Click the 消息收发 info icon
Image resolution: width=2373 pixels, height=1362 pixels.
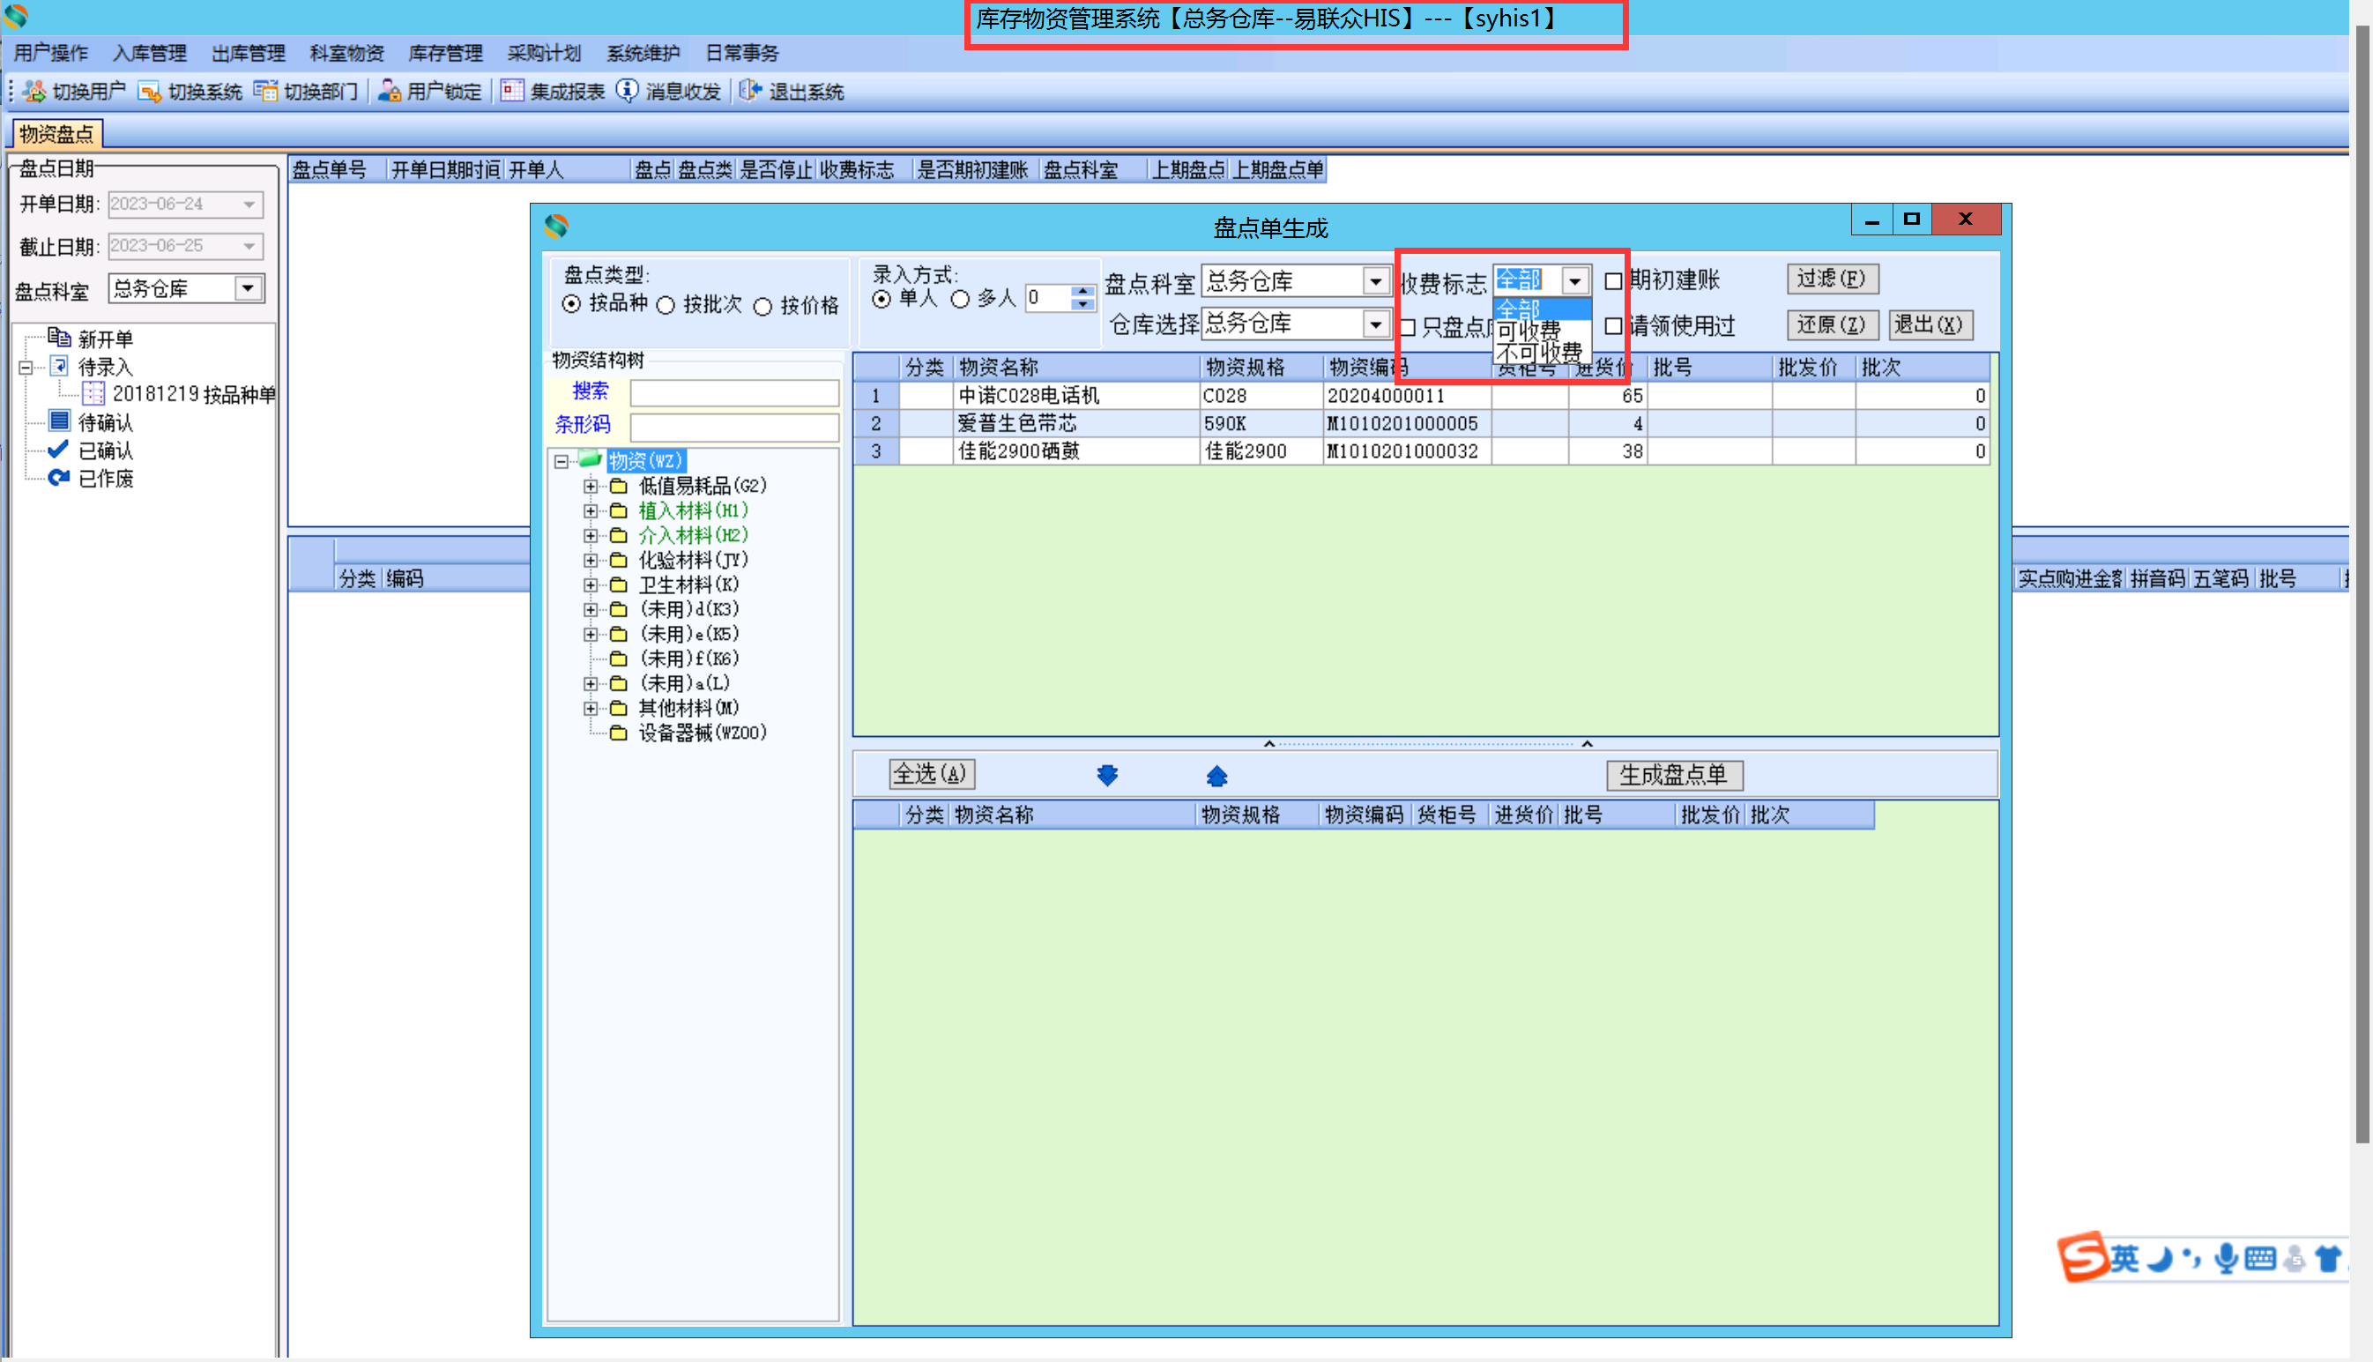pyautogui.click(x=627, y=91)
